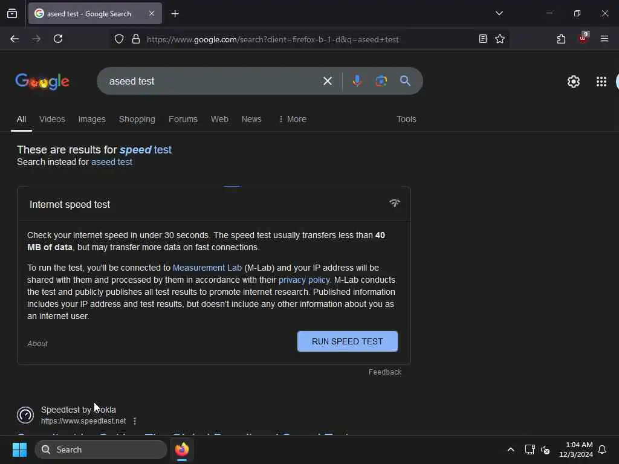Viewport: 619px width, 464px height.
Task: Open Speedtest by Ookla result
Action: pyautogui.click(x=79, y=410)
